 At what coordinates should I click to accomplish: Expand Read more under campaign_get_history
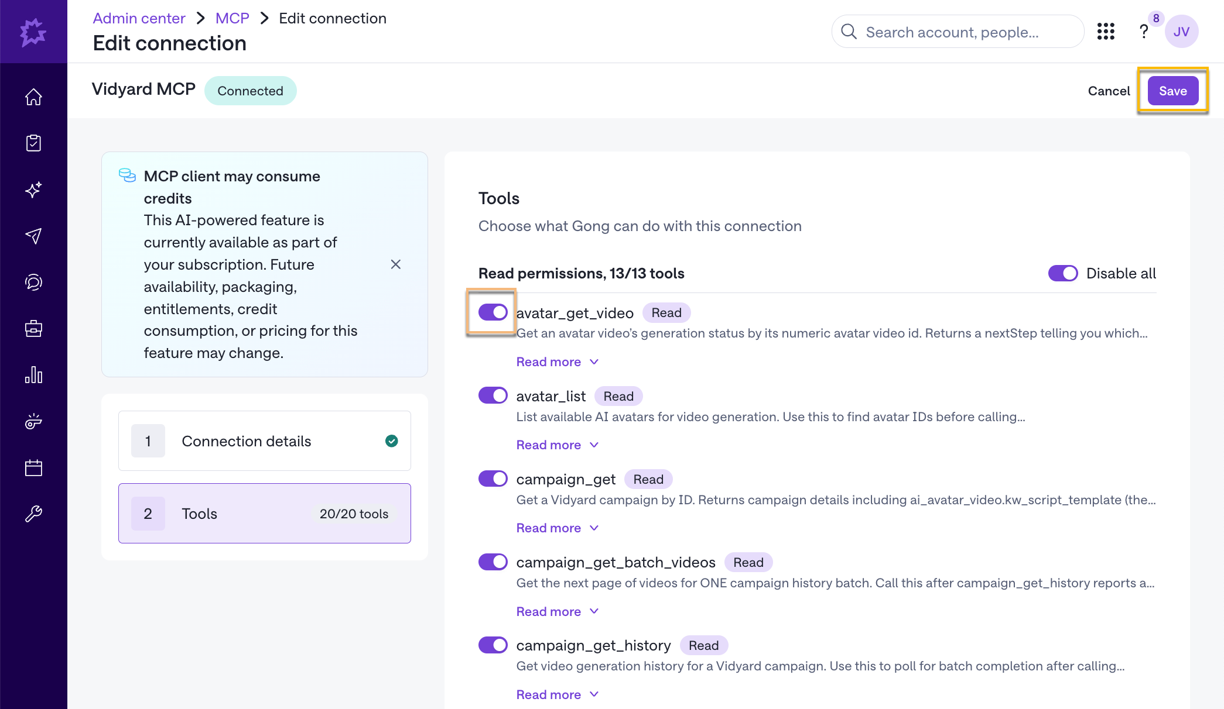click(558, 694)
